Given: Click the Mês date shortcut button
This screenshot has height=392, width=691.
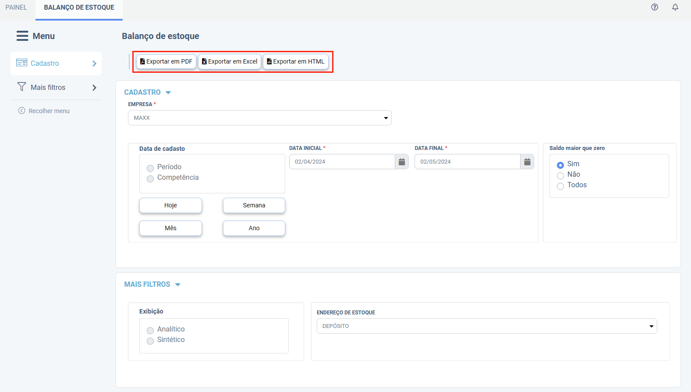Looking at the screenshot, I should (170, 228).
